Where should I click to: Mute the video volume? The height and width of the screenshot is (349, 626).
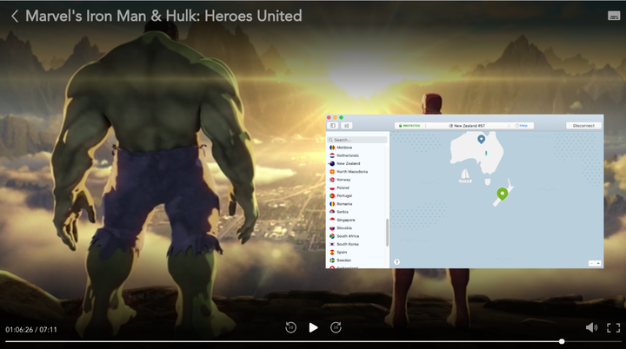point(591,327)
